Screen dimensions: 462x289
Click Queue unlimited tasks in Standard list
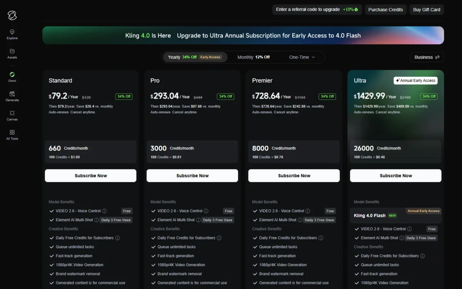tap(75, 247)
